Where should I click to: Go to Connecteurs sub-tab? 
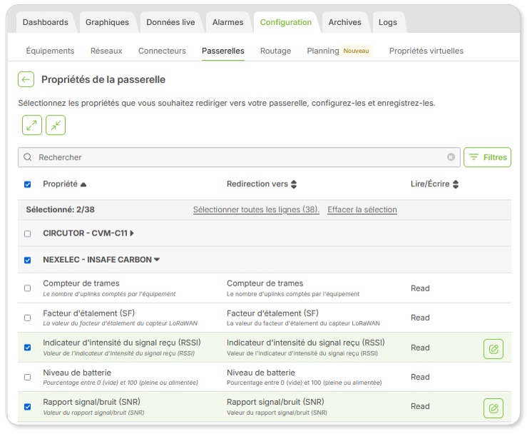click(x=162, y=51)
